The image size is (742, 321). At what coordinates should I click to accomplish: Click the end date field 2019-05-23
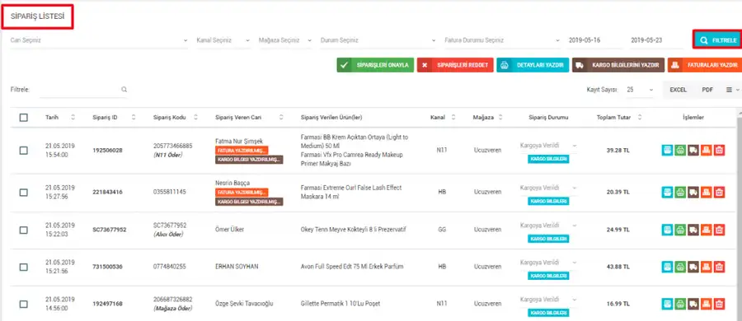[657, 40]
